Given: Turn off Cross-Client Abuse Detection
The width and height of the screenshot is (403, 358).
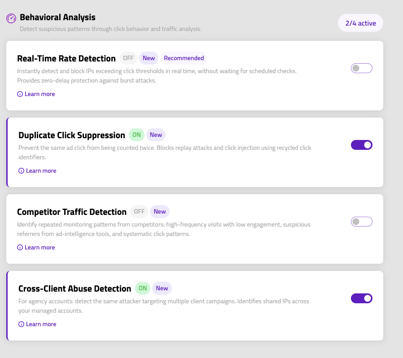Looking at the screenshot, I should [361, 298].
